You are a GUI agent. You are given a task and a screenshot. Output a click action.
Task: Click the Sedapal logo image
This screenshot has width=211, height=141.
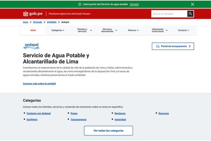click(31, 46)
